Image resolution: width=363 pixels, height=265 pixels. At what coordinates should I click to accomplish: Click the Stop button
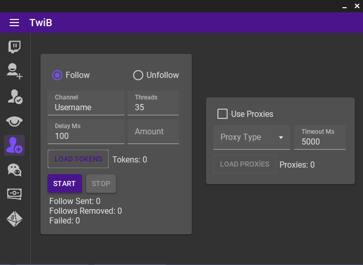pyautogui.click(x=101, y=184)
